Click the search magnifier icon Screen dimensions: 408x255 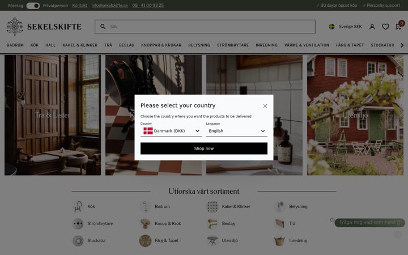click(x=103, y=27)
